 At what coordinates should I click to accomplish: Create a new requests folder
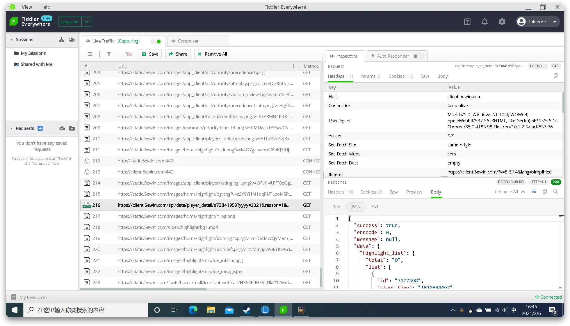pyautogui.click(x=72, y=128)
